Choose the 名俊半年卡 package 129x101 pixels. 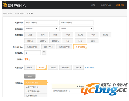(x=48, y=47)
